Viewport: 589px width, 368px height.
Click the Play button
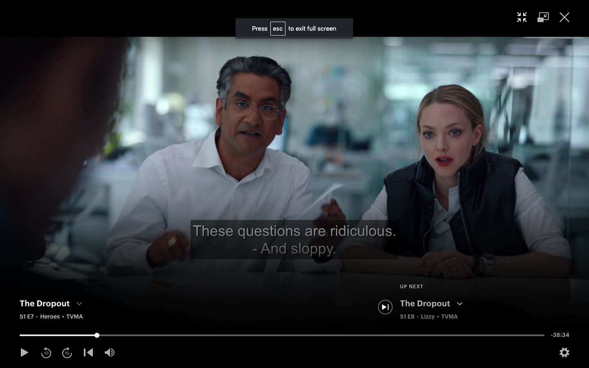point(24,352)
